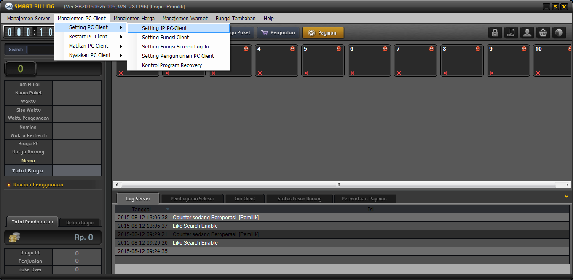Click the shopping basket icon
Viewport: 573px width, 280px height.
tap(543, 32)
